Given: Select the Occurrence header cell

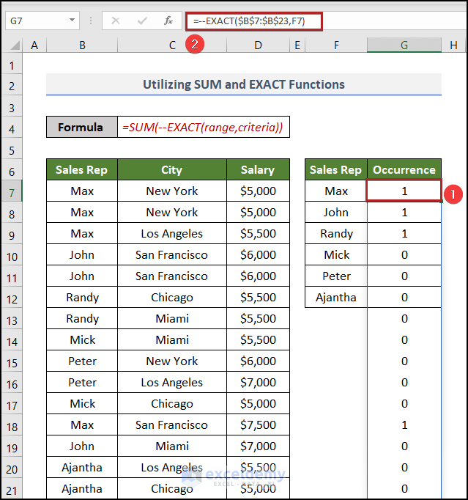Looking at the screenshot, I should point(404,170).
